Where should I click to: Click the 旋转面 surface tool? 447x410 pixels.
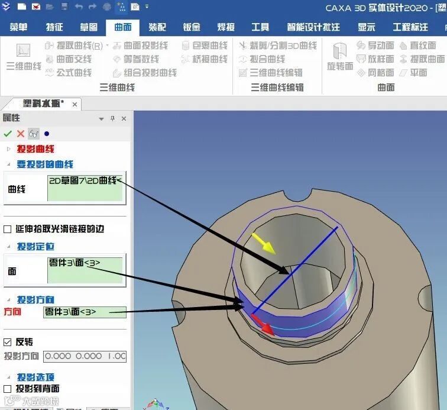click(340, 56)
